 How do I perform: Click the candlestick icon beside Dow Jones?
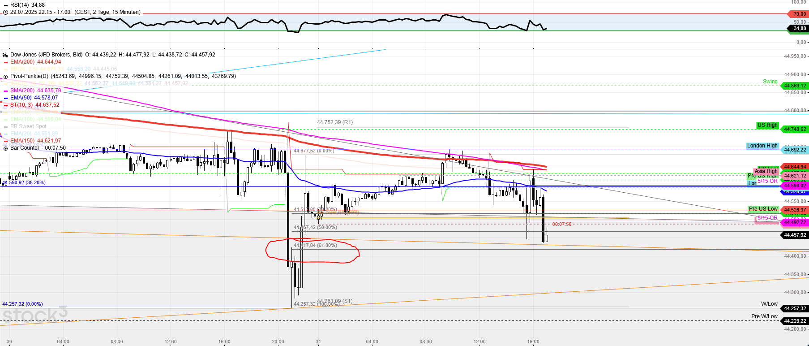(5, 55)
